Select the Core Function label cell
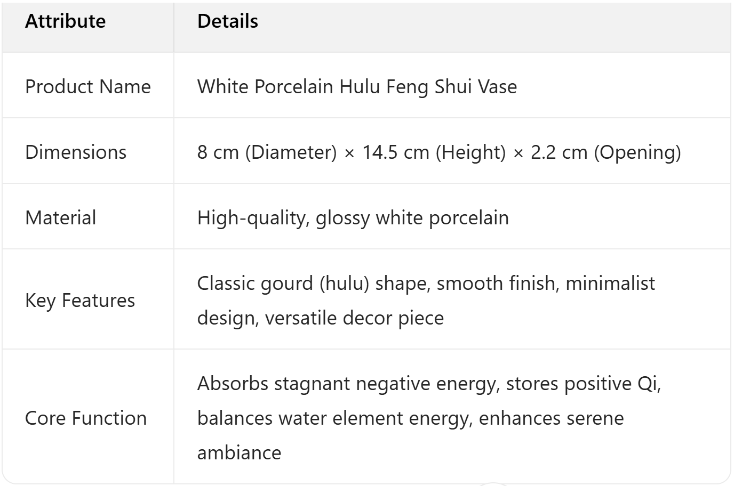This screenshot has height=486, width=734. tap(86, 418)
